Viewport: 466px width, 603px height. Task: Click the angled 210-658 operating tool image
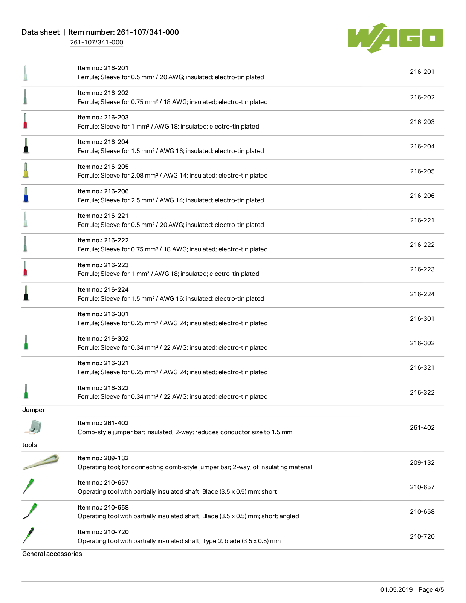click(x=30, y=511)
